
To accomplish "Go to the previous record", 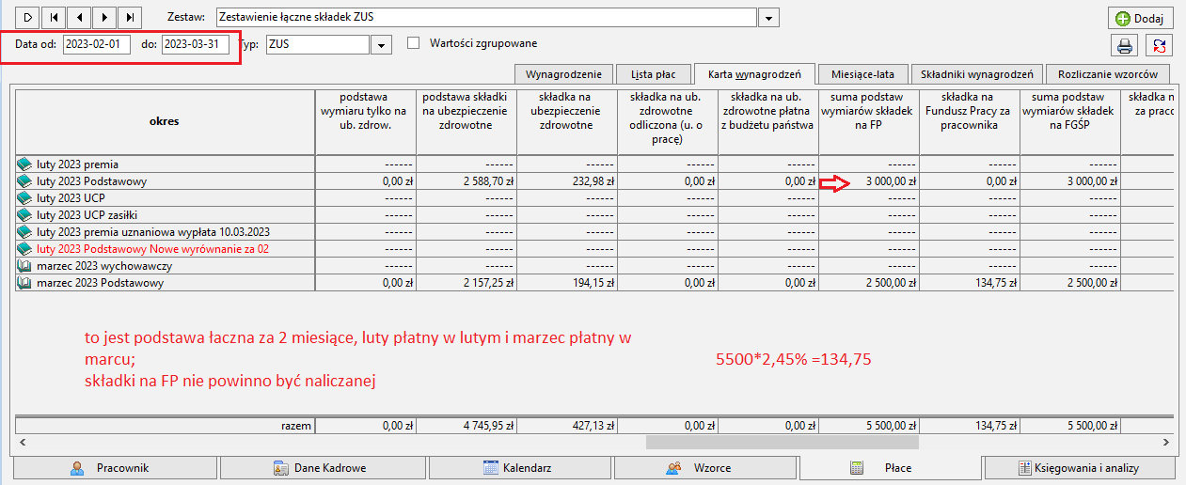I will pyautogui.click(x=79, y=17).
